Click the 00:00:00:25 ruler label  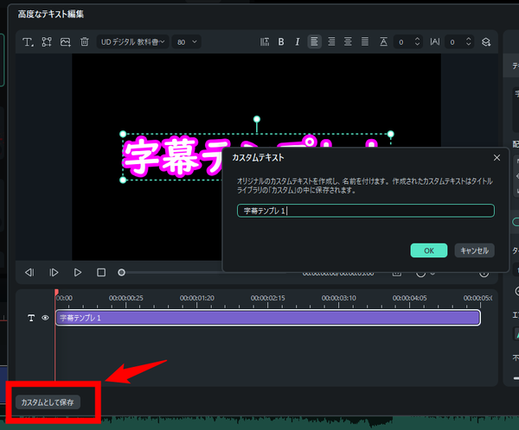(x=126, y=298)
